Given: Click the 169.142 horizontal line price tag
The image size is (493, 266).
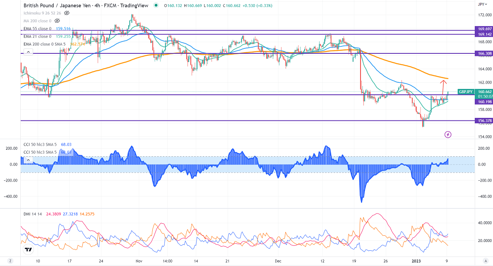Looking at the screenshot, I should click(484, 34).
